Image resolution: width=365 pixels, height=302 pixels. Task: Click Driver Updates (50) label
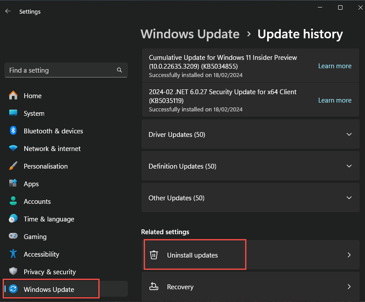pyautogui.click(x=177, y=135)
